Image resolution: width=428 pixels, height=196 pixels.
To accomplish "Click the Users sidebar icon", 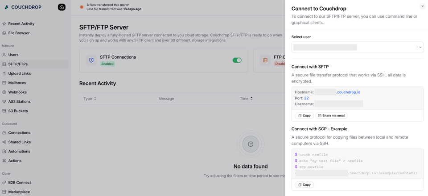I will tap(4, 55).
